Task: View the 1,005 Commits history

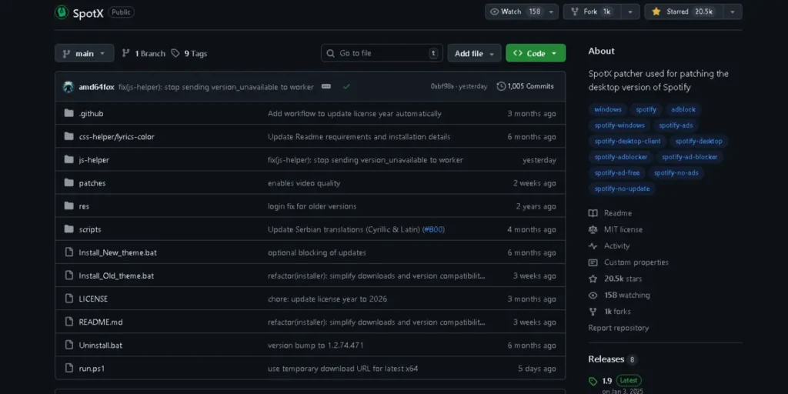Action: point(525,86)
